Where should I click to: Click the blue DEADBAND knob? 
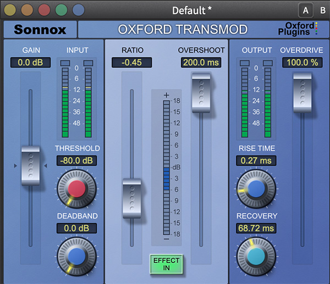point(76,256)
